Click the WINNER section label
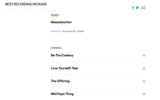Image resolution: width=160 pixels, height=100 pixels. 55,15
